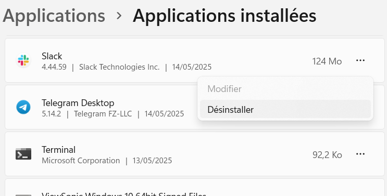Click Microsoft Corporation publisher text

tap(81, 161)
